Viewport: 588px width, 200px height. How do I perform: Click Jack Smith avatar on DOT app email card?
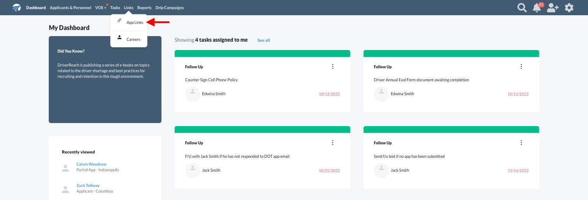click(x=193, y=170)
